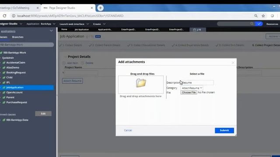Select RBI-BankApp-Work in class tree
The height and width of the screenshot is (157, 280).
coord(14,53)
